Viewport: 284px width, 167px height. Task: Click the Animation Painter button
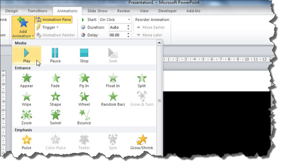click(55, 35)
